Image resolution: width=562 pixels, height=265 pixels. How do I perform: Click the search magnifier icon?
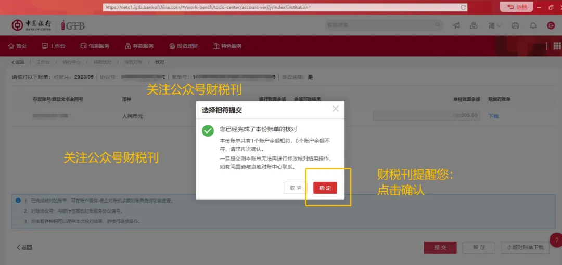438,25
